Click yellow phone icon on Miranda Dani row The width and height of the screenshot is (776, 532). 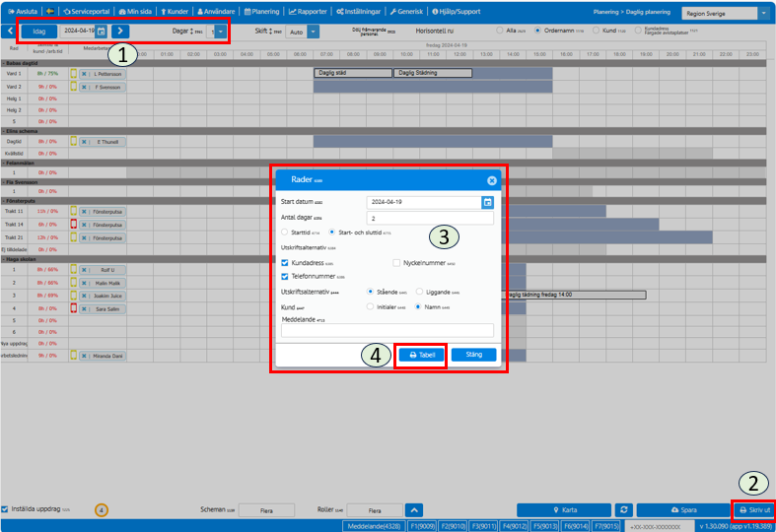[74, 356]
